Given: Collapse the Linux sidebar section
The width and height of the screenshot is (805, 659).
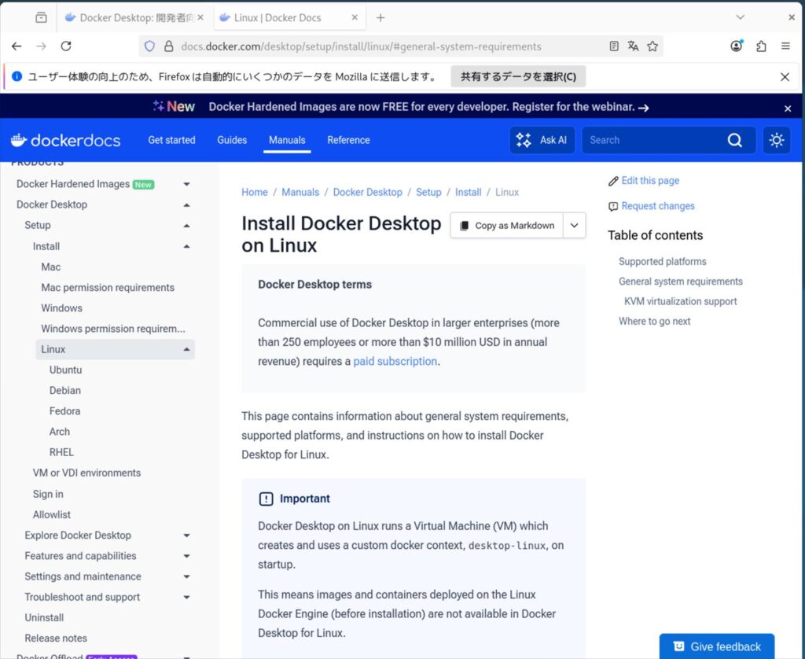Looking at the screenshot, I should coord(186,349).
